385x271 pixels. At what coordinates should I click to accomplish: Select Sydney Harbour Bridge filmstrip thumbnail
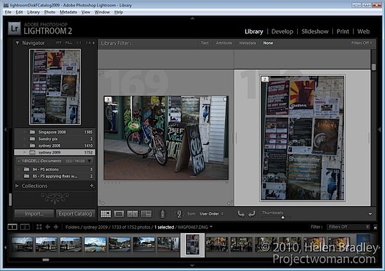(x=95, y=244)
